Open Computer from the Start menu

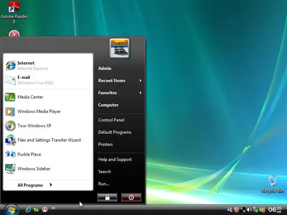tap(108, 105)
